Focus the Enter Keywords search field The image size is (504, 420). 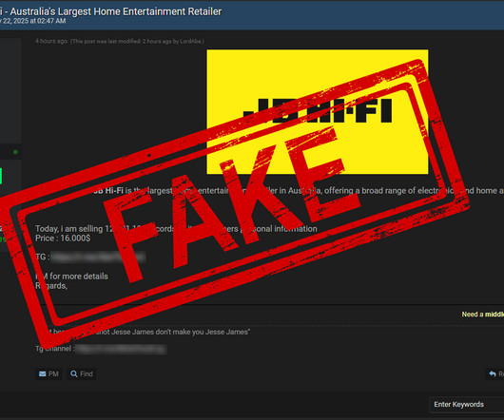pyautogui.click(x=467, y=404)
